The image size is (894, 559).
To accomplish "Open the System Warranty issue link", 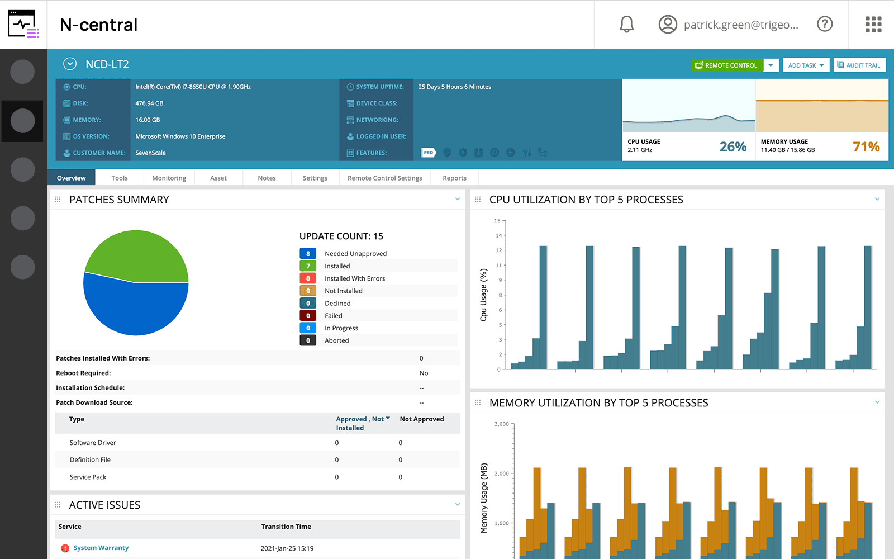I will point(101,548).
